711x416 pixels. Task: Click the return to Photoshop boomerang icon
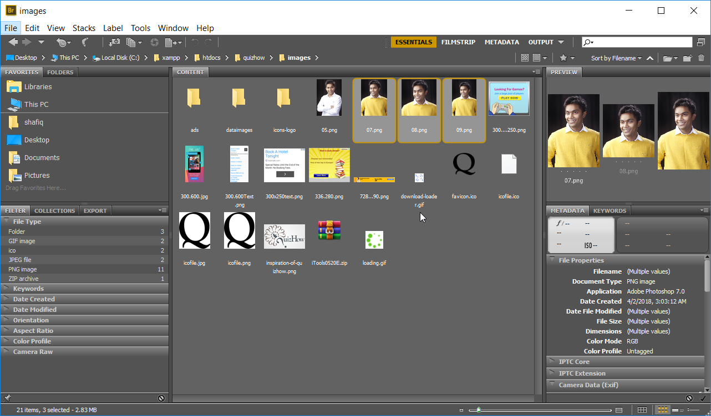(x=85, y=42)
